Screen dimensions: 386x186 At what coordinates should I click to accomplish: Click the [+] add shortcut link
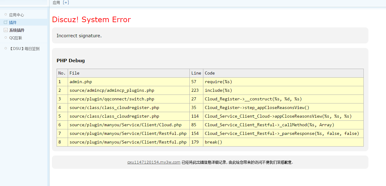pyautogui.click(x=66, y=2)
